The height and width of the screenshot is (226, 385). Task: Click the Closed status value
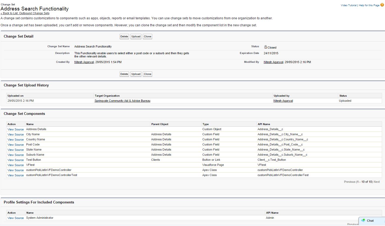coord(272,48)
